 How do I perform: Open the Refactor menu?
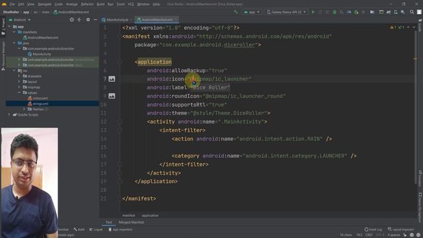coord(87,4)
